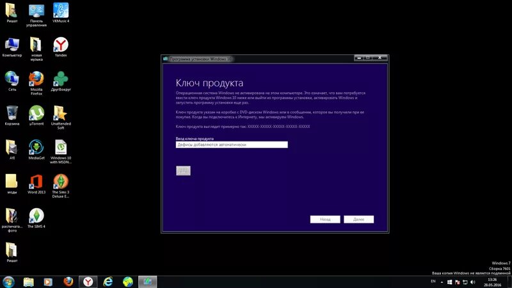The image size is (512, 288).
Task: Open µTorrent desktop shortcut
Action: coord(36,116)
